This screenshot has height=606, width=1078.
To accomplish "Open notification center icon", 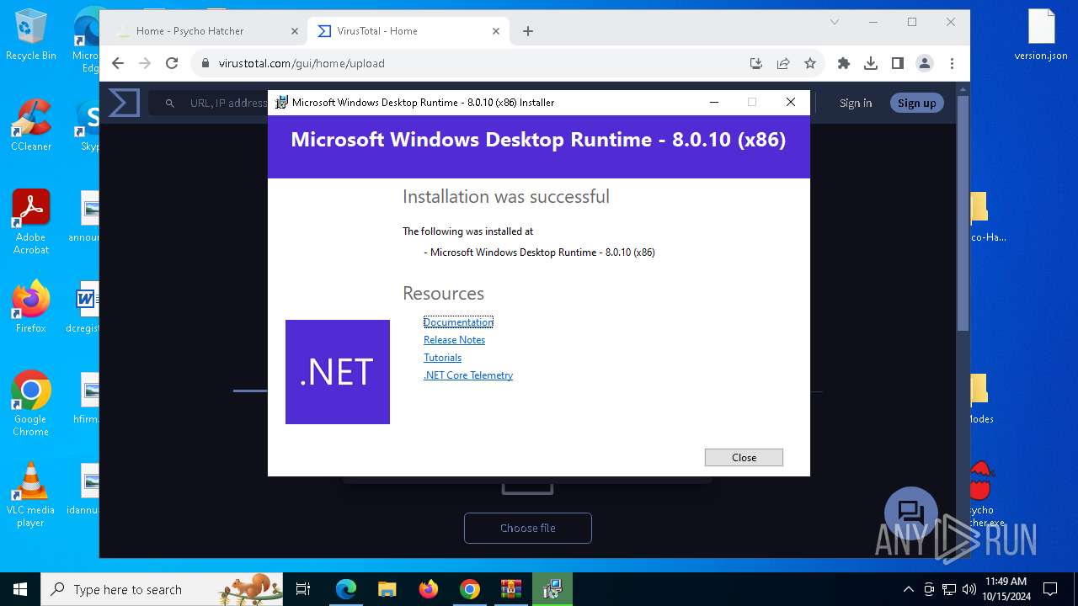I will (x=1050, y=589).
